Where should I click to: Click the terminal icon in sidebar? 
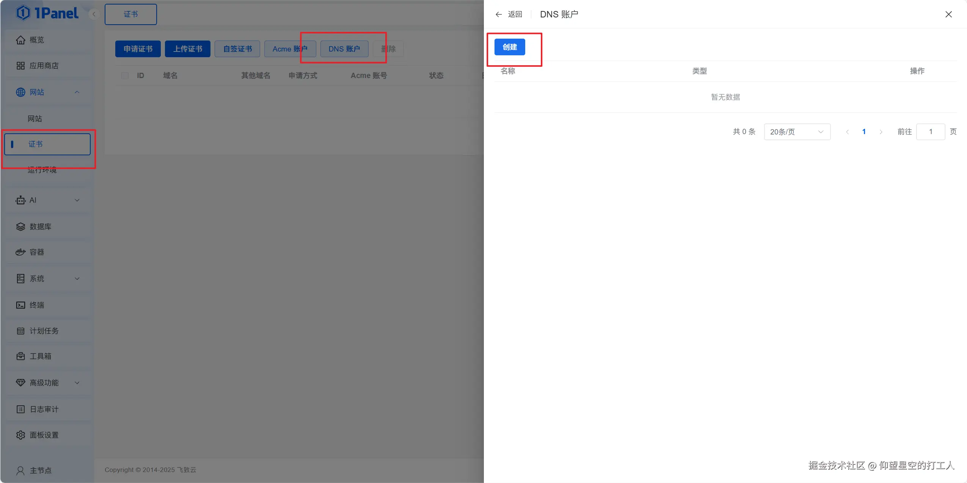pyautogui.click(x=20, y=305)
